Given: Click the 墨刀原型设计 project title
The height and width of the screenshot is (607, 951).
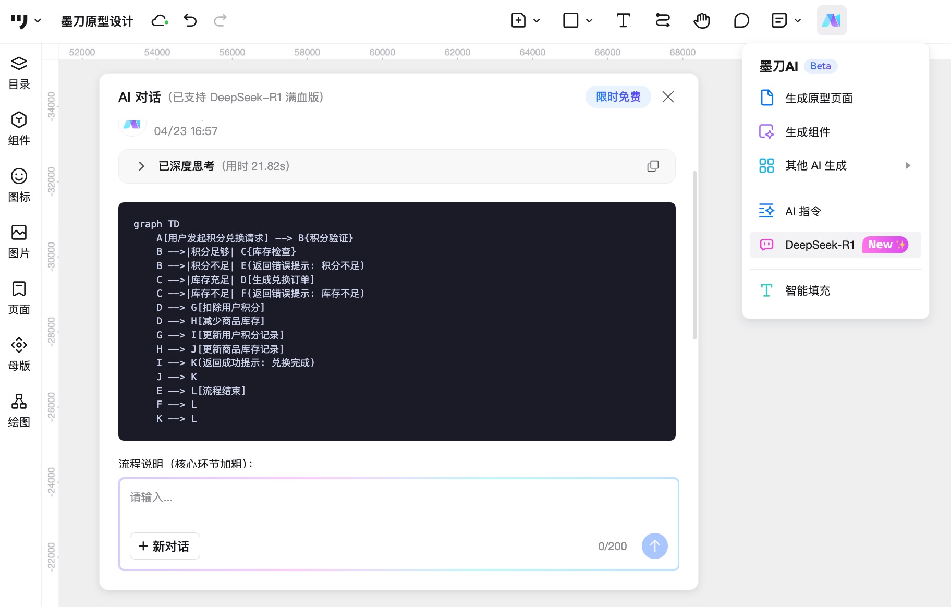Looking at the screenshot, I should [x=97, y=21].
